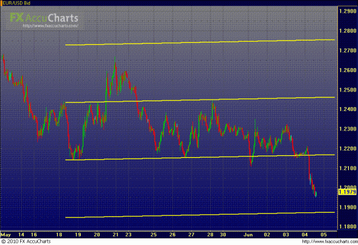358x245 pixels.
Task: Click the 1.2300 price axis label
Action: [348, 129]
